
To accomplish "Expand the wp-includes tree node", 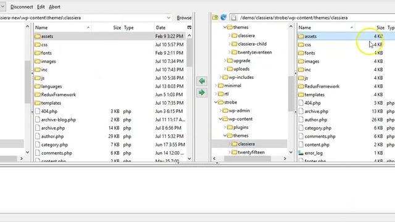I will [220, 77].
